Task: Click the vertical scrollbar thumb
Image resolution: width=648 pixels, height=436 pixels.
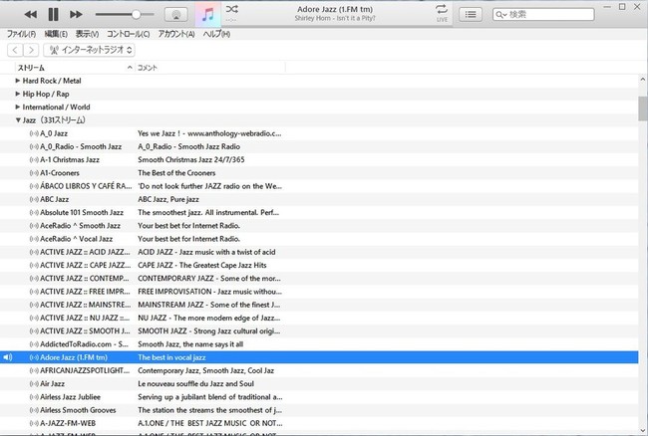Action: tap(643, 109)
